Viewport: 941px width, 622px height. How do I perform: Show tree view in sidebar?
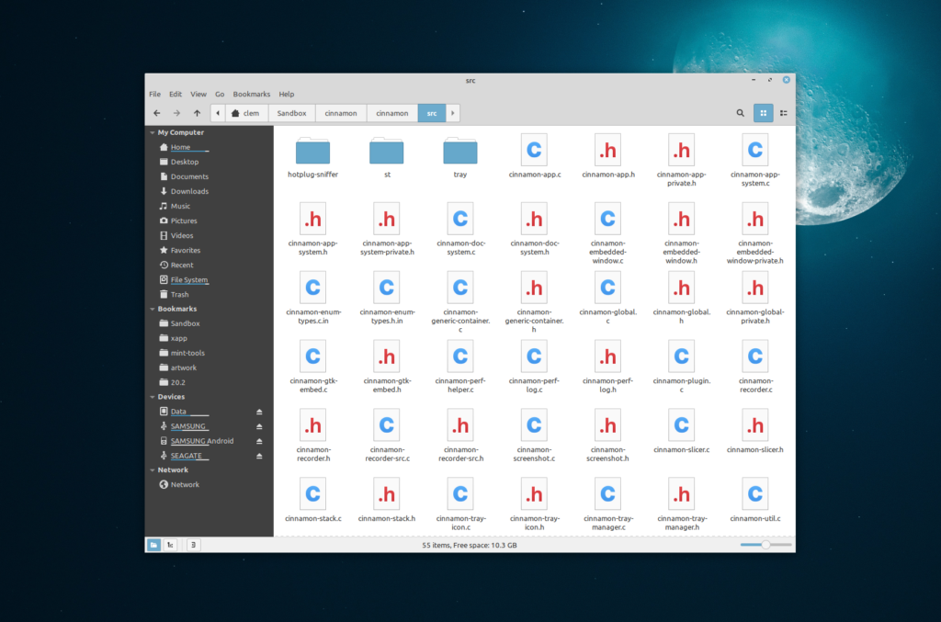170,545
